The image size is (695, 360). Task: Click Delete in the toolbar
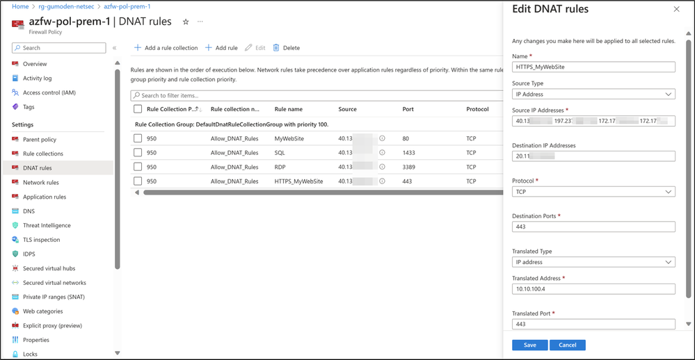[287, 48]
